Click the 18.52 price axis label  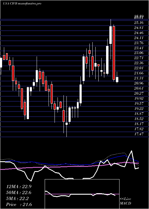pos(139,119)
